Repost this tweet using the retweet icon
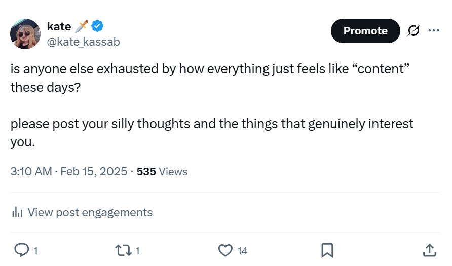The height and width of the screenshot is (266, 452). [x=123, y=250]
